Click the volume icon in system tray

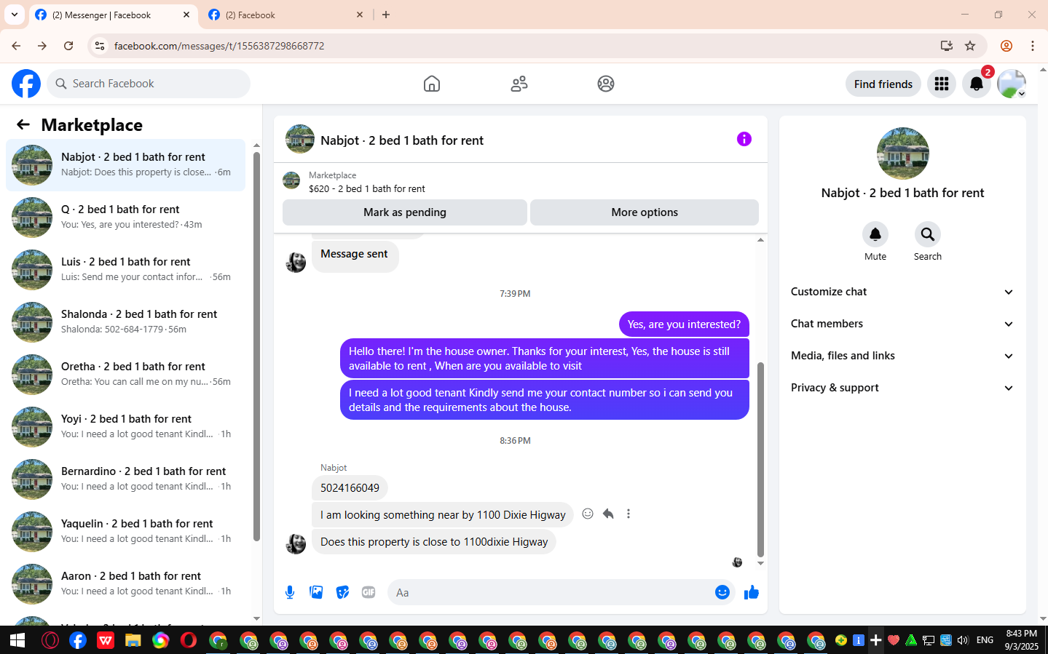click(963, 640)
